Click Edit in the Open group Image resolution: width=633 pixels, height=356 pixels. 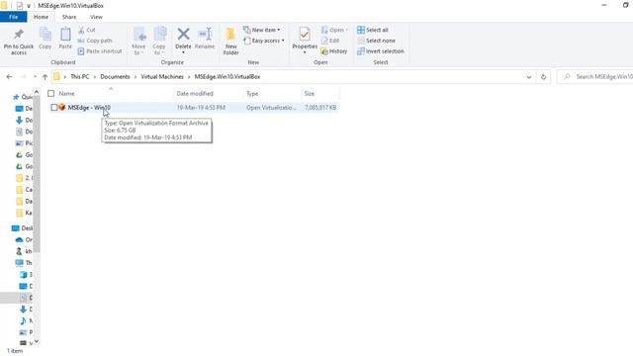pyautogui.click(x=330, y=41)
